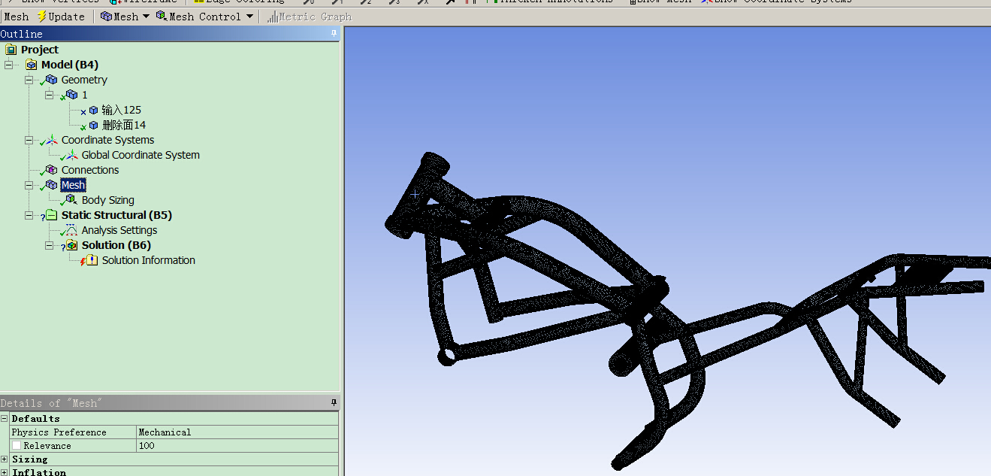Collapse the Static Structural (B5) branch
991x476 pixels.
click(x=29, y=215)
